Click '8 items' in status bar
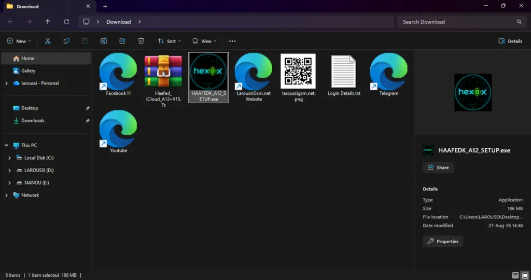The image size is (531, 280). 13,275
